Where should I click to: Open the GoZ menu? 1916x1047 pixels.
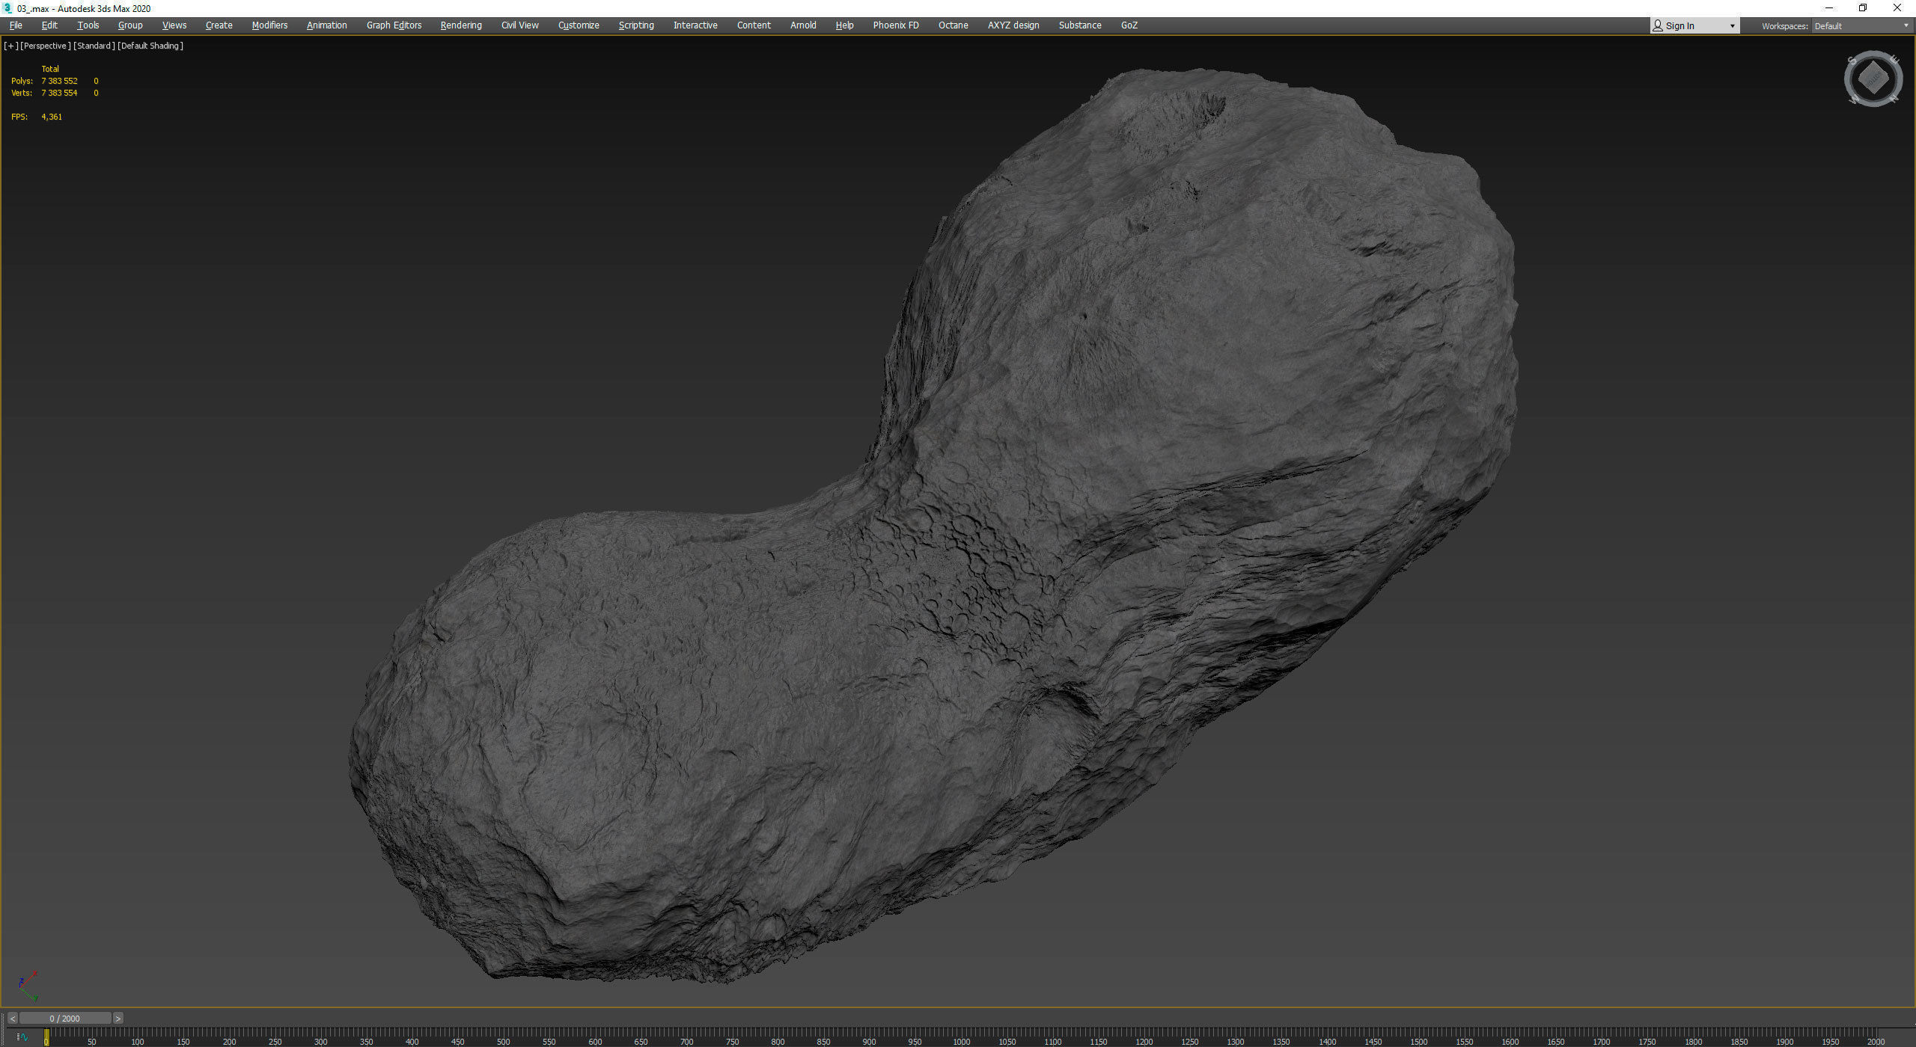(1129, 25)
